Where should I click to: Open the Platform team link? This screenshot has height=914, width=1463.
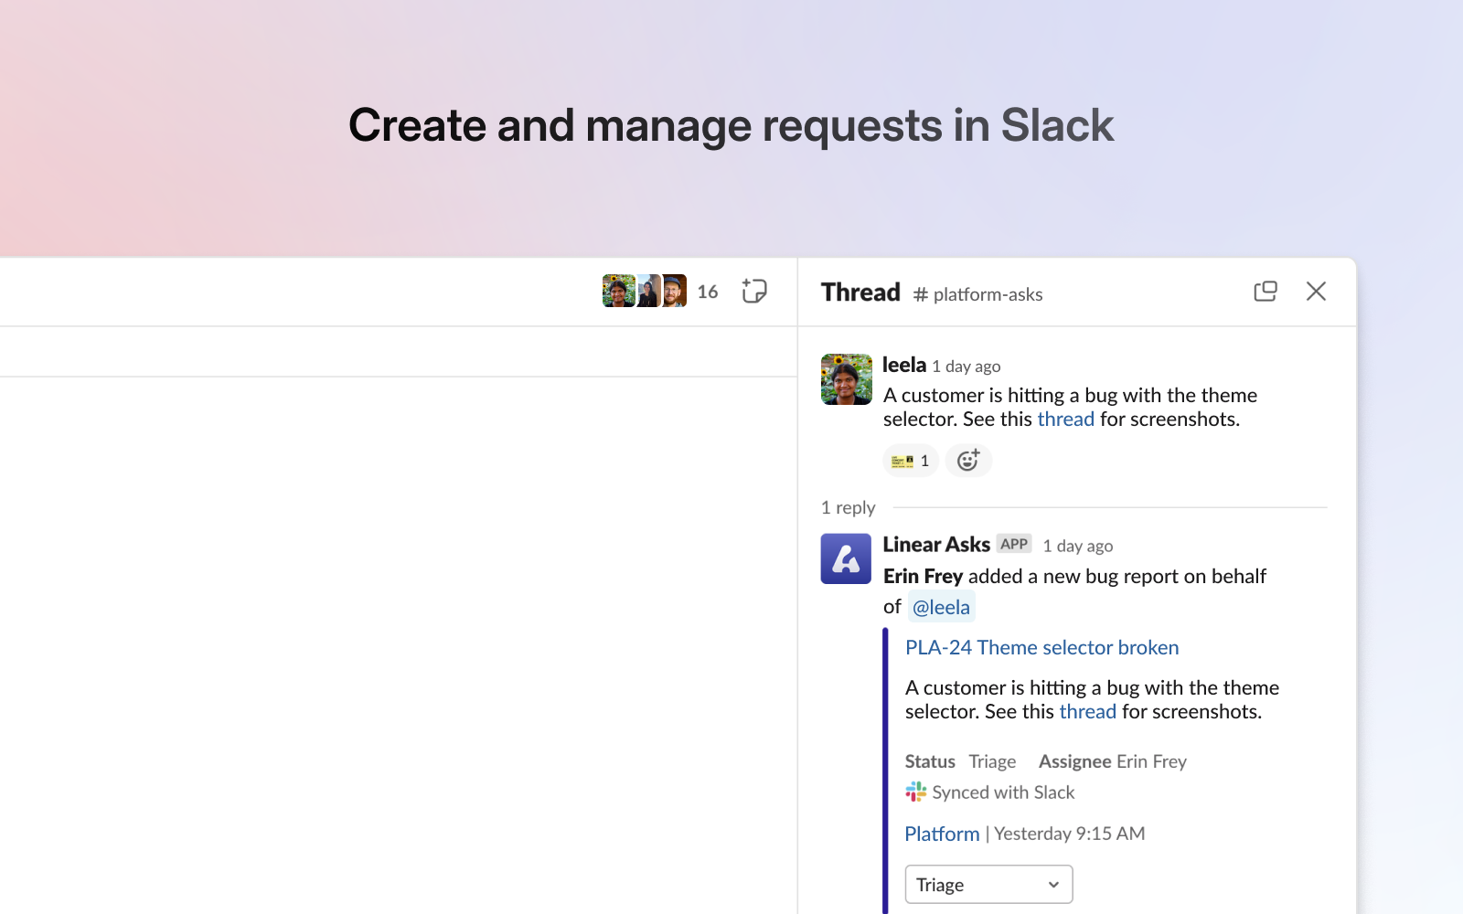(x=942, y=834)
